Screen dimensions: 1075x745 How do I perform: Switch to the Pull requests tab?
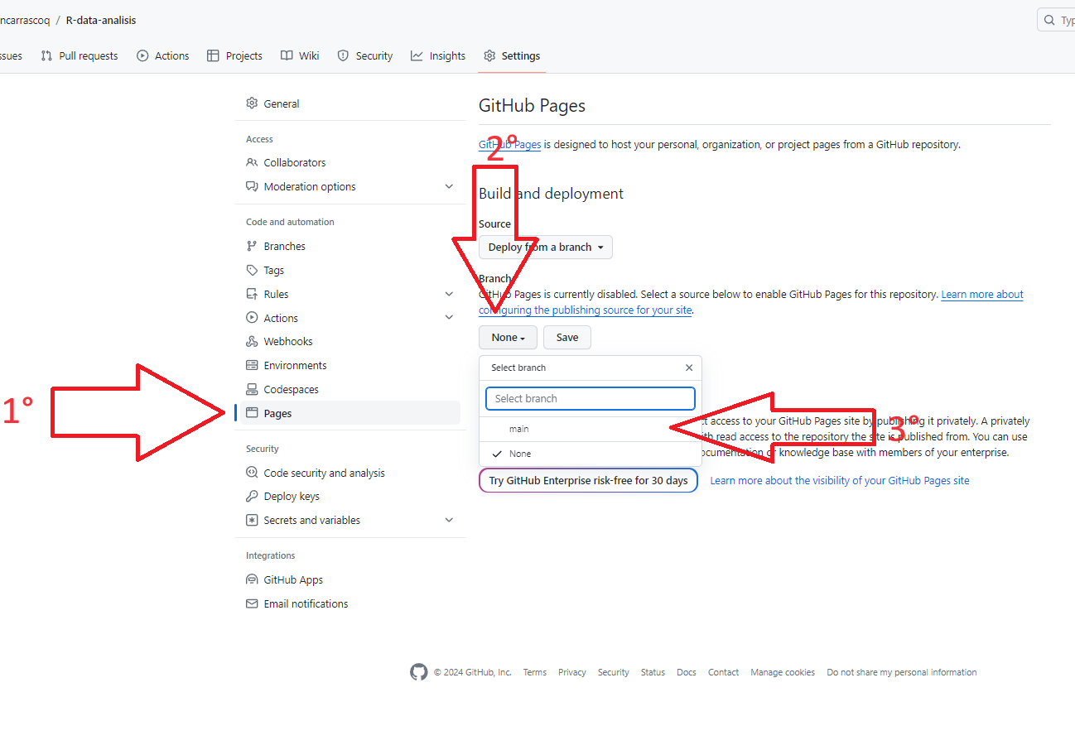[80, 56]
